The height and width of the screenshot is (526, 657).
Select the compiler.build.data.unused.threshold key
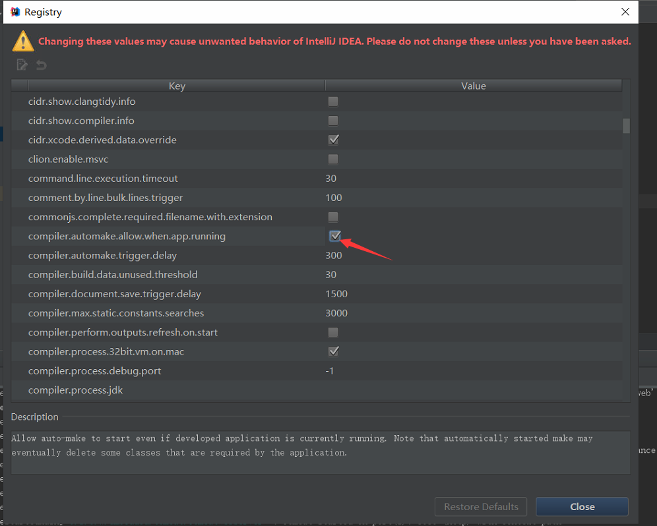pyautogui.click(x=113, y=275)
